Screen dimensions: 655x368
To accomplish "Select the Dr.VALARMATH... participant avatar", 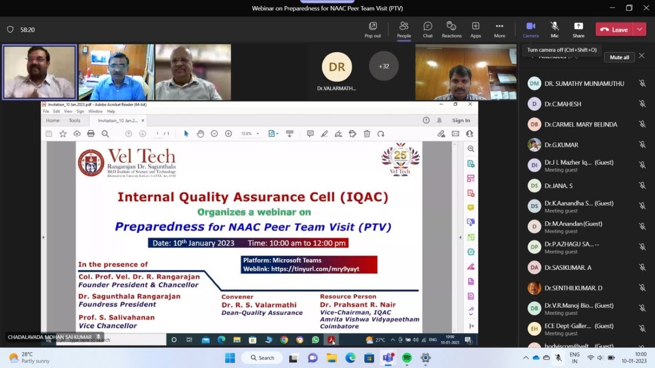I will coord(337,67).
